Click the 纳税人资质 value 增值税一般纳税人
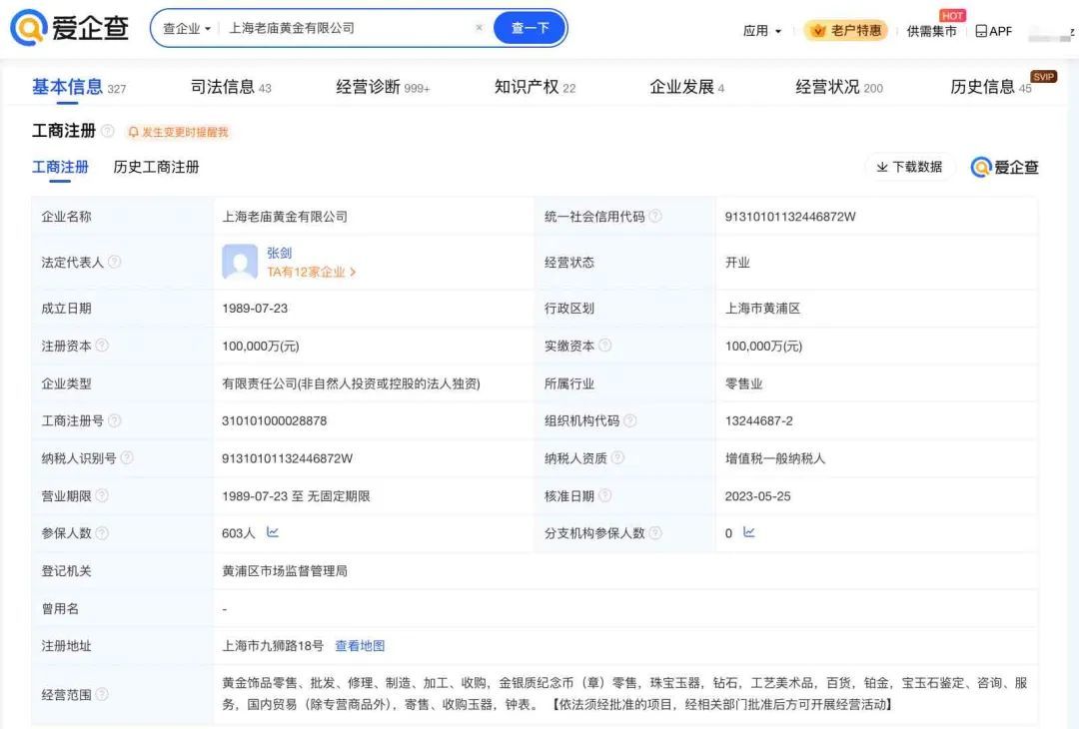This screenshot has width=1079, height=729. (x=775, y=458)
